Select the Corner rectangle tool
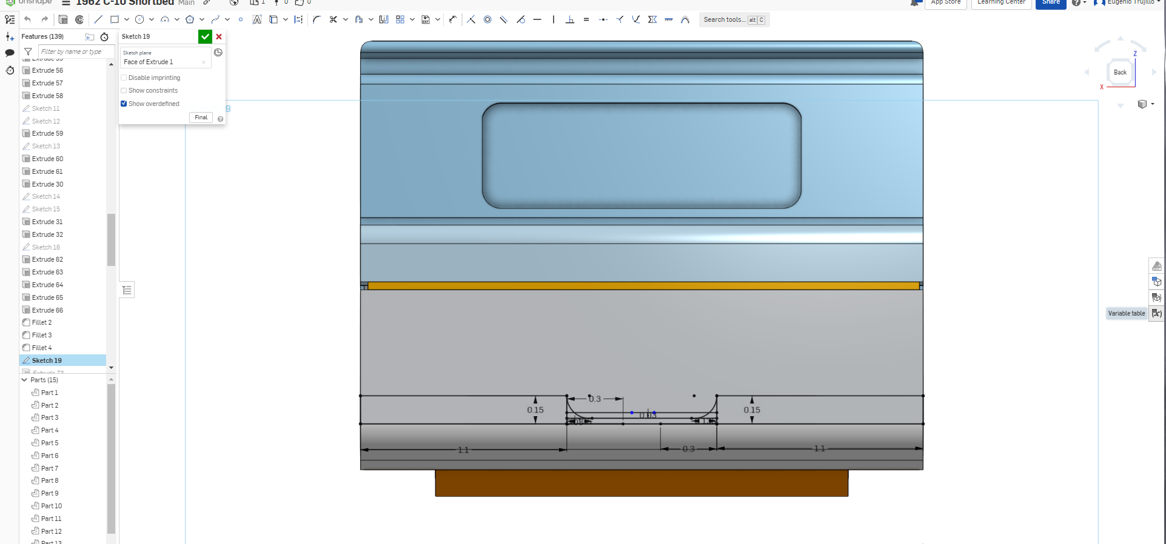Screen dimensions: 1166x544 click(114, 19)
